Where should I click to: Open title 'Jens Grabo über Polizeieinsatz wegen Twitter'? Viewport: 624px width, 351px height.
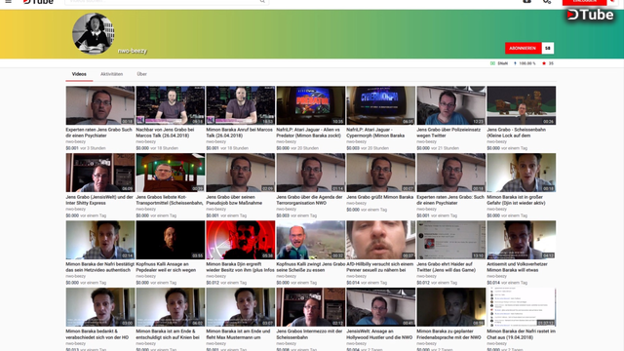(448, 133)
